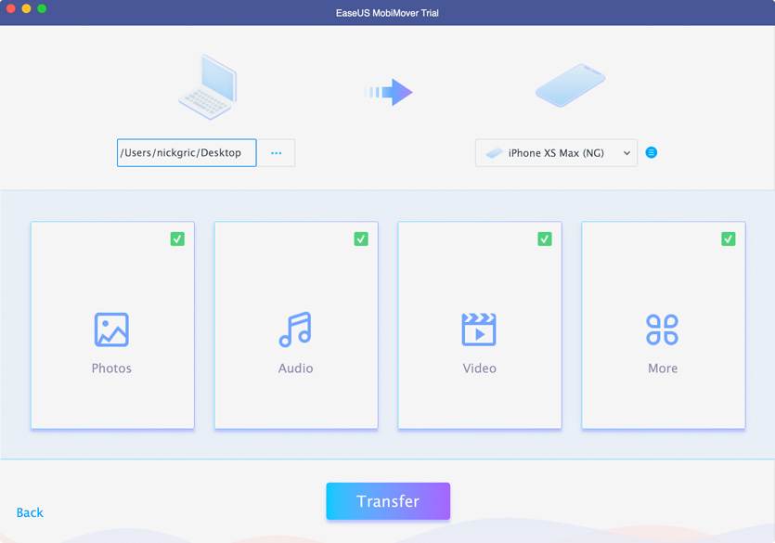Go Back to previous screen
The image size is (775, 543).
tap(30, 512)
